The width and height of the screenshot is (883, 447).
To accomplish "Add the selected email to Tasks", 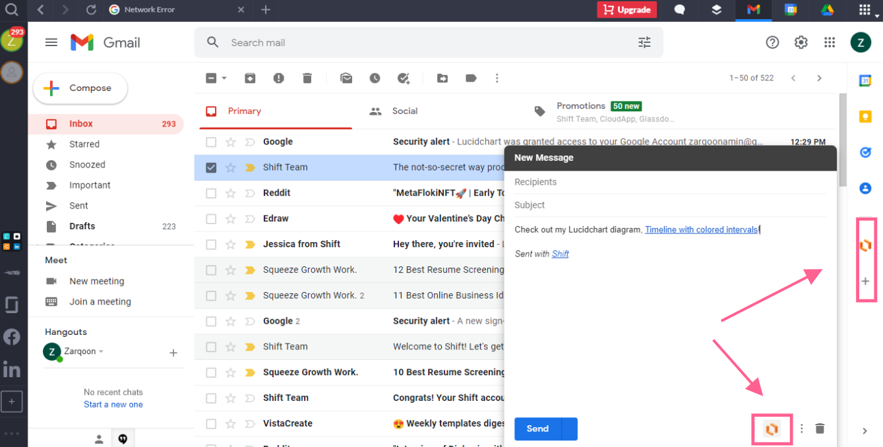I will coord(404,78).
